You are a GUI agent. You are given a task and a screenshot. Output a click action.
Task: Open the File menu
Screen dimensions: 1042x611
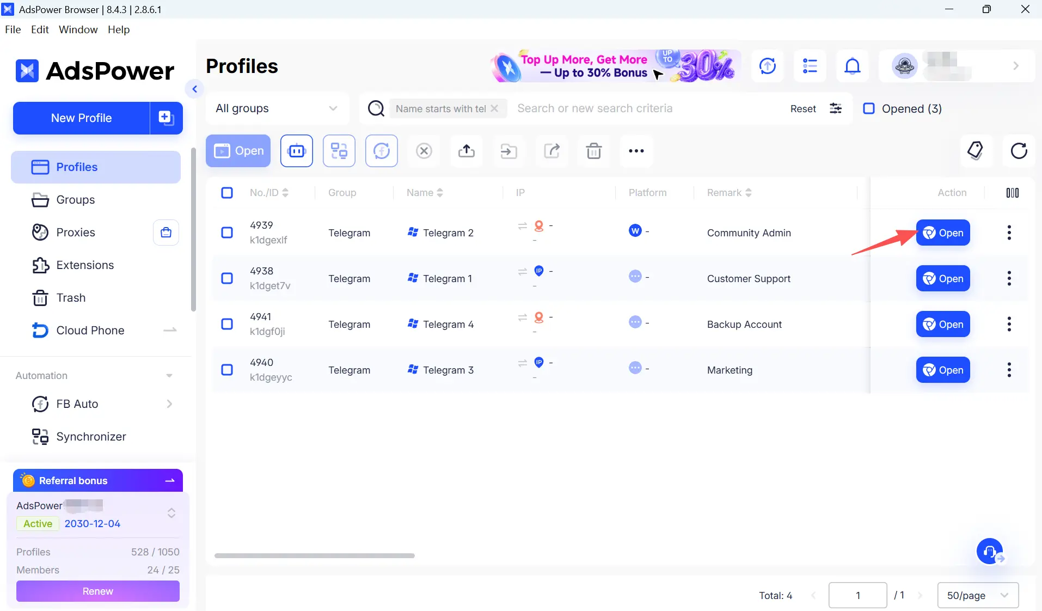(x=13, y=29)
